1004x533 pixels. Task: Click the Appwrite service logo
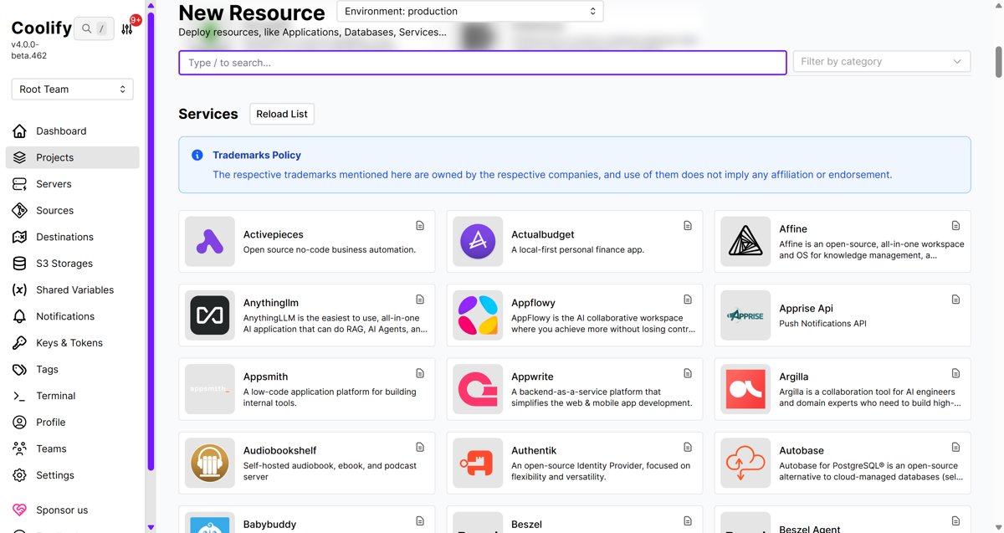[x=478, y=389]
